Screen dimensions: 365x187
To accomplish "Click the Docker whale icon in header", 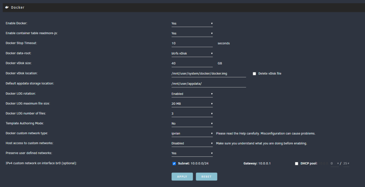I will (7, 7).
